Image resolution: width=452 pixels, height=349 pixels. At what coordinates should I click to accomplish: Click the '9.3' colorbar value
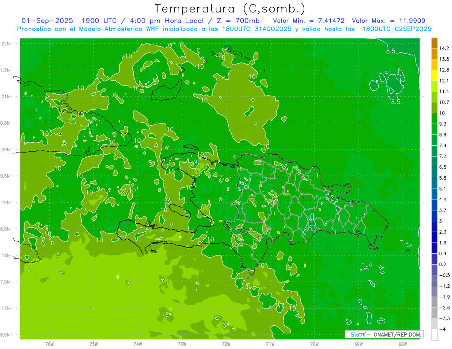pyautogui.click(x=443, y=124)
